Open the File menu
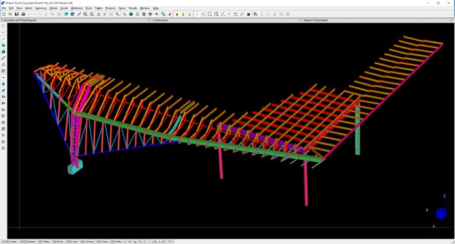This screenshot has height=244, width=455. (x=4, y=8)
